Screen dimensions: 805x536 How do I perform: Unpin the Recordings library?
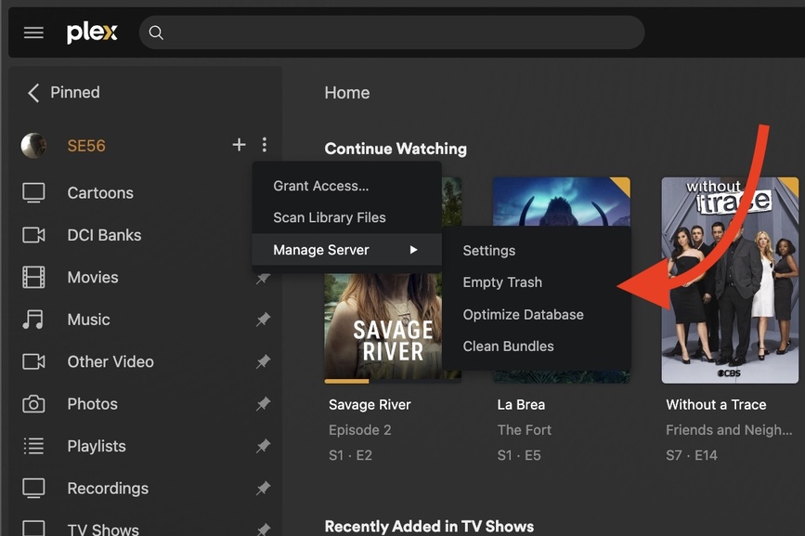coord(263,489)
